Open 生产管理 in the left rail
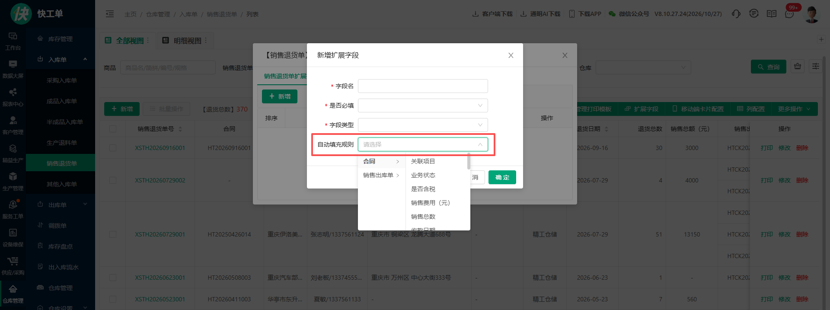The image size is (830, 310). (x=13, y=182)
